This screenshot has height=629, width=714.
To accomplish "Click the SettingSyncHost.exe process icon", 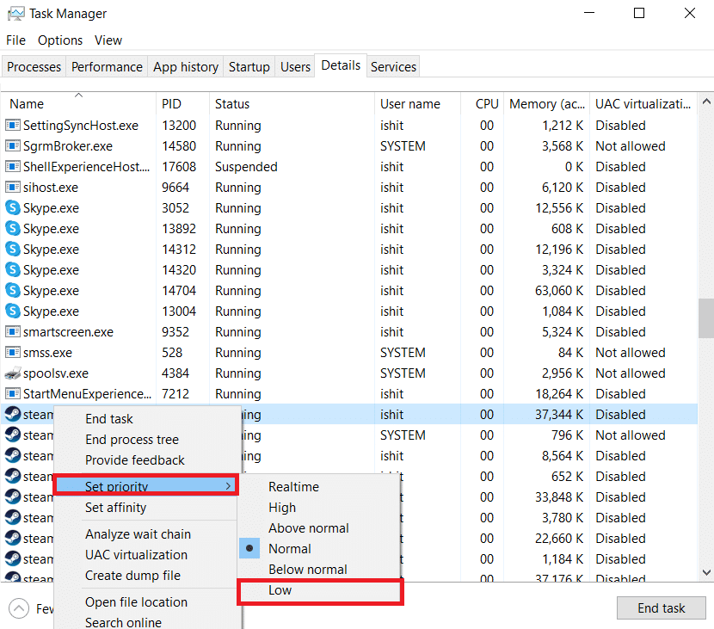I will coord(13,125).
